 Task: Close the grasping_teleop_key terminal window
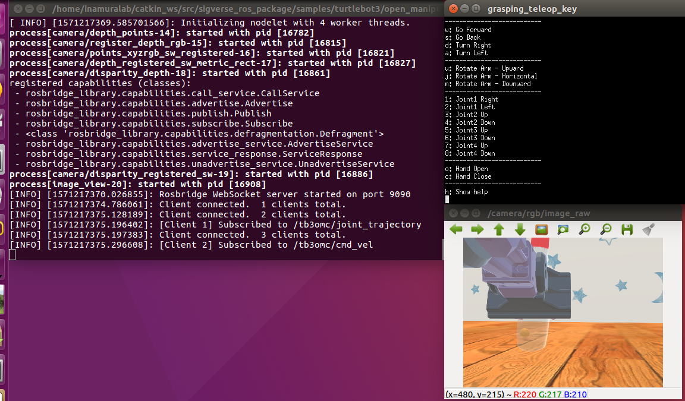click(454, 9)
